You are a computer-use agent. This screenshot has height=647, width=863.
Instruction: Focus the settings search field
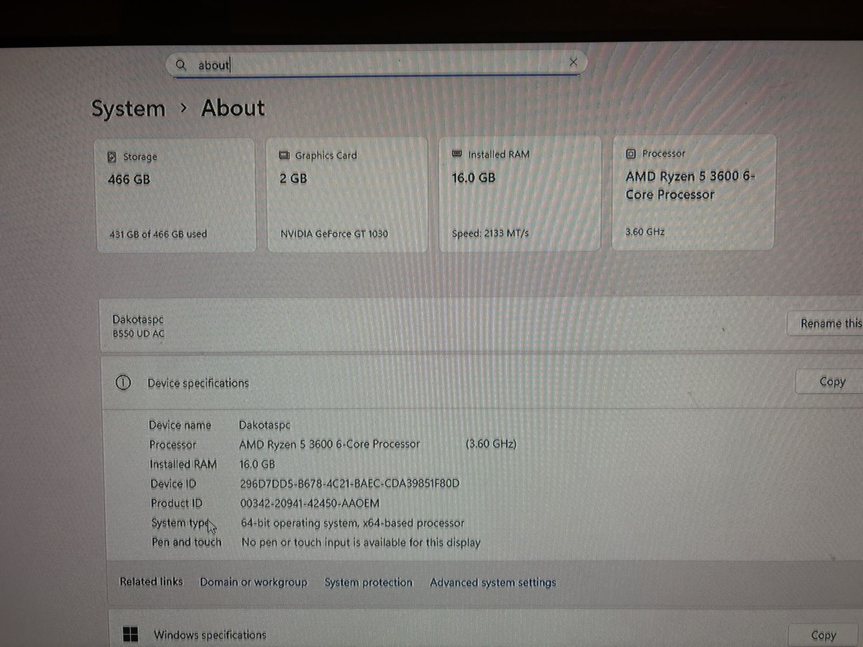(x=376, y=64)
